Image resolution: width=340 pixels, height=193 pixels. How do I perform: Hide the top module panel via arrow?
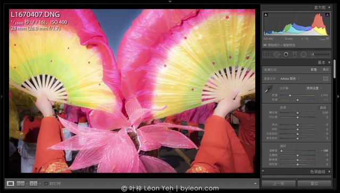(170, 1)
